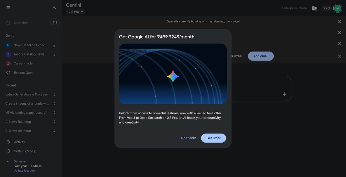Click the search magnifier icon
346x177 pixels.
(54, 7)
